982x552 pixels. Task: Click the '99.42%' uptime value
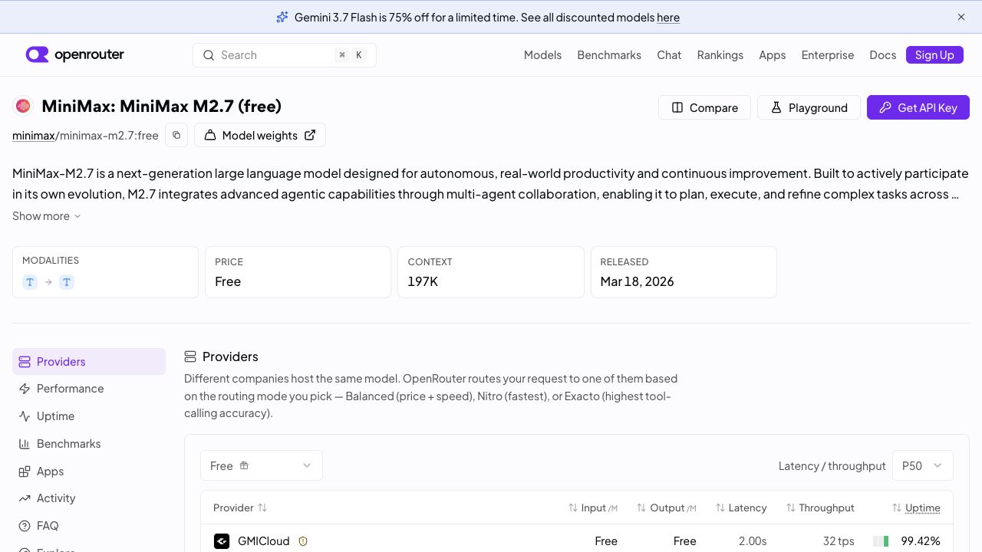tap(921, 541)
